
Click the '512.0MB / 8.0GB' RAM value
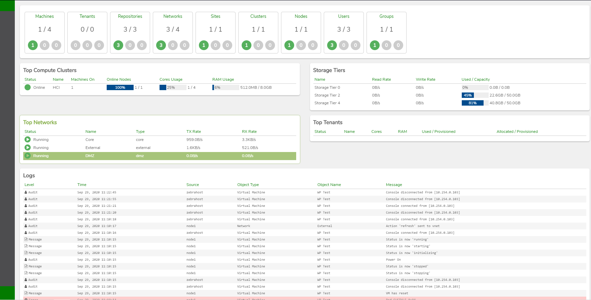256,87
